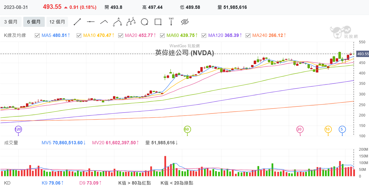Select the horizontal line drawing tool

(x=91, y=22)
